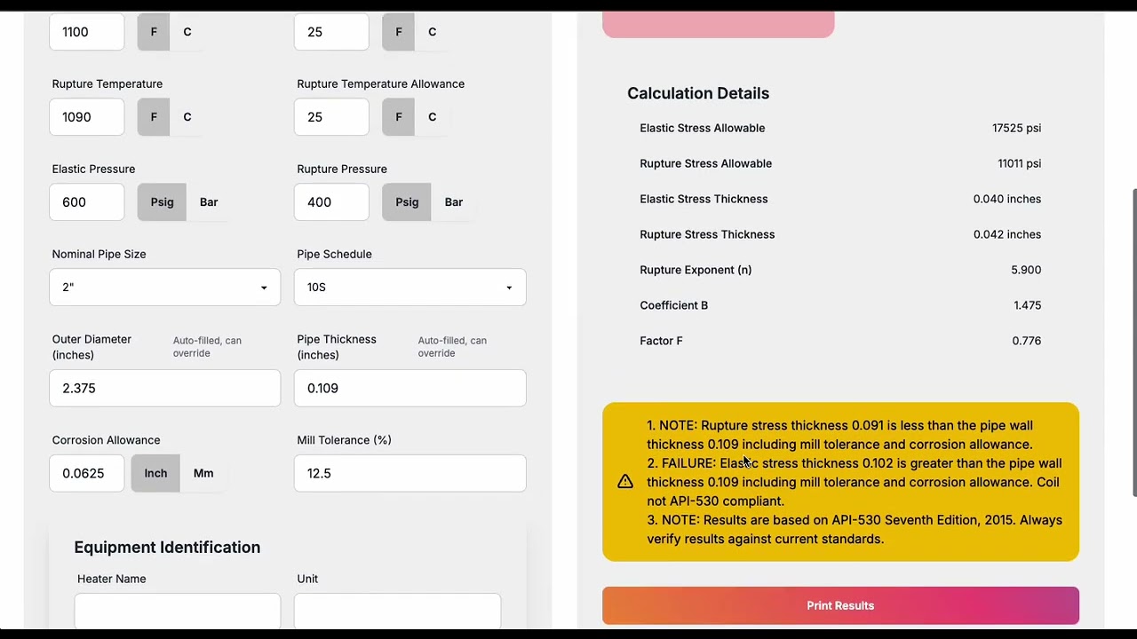Screen dimensions: 1137x639
Task: Focus the Outer Diameter input
Action: point(165,388)
